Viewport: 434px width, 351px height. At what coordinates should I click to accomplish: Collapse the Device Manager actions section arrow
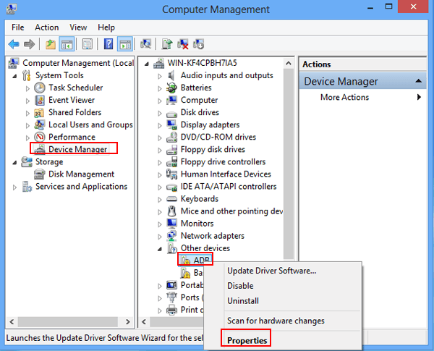(419, 81)
